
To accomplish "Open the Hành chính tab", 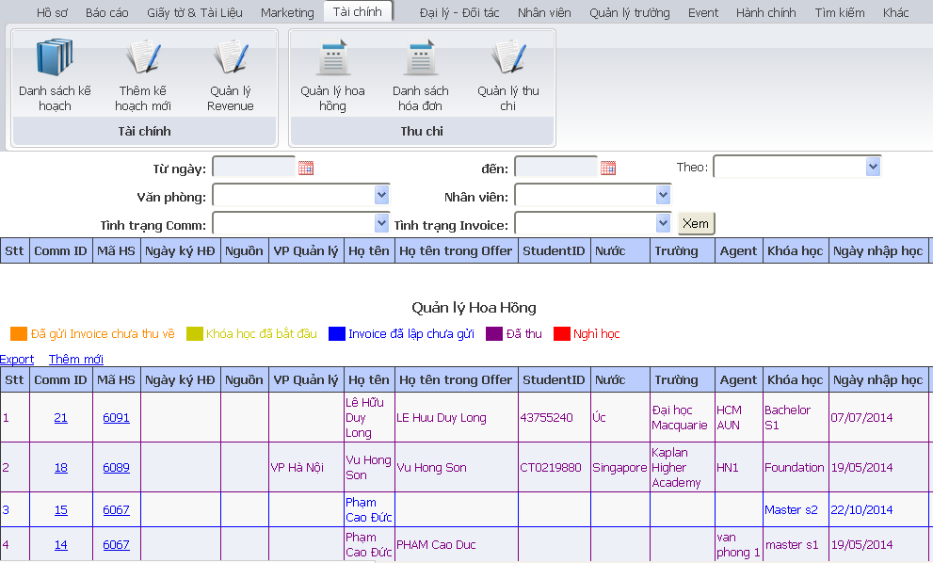I will click(765, 12).
